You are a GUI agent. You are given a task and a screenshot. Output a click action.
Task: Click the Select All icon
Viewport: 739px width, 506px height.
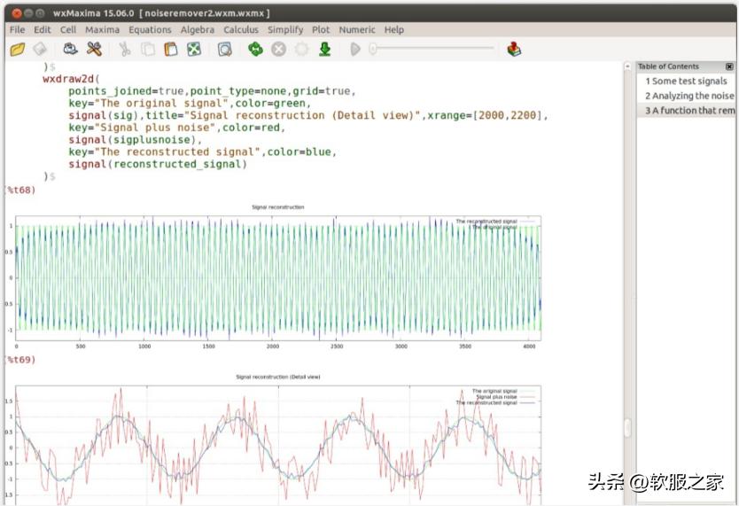click(194, 50)
